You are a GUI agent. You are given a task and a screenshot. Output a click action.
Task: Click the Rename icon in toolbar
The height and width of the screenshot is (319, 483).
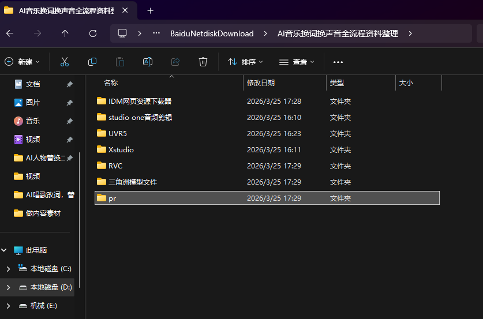click(148, 62)
